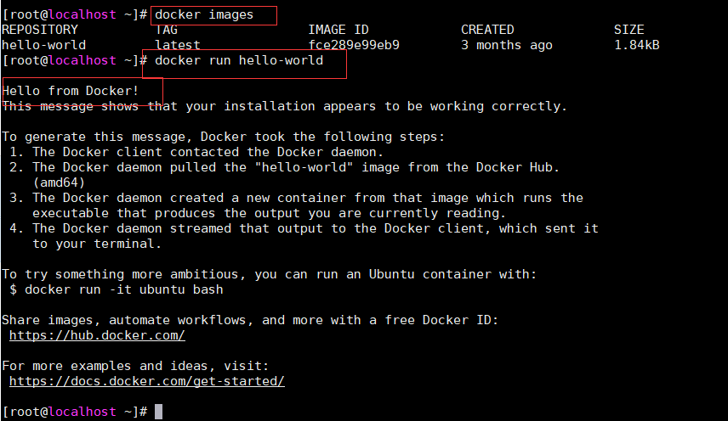Click the last '[root@localhost ~]#' prompt

point(74,412)
